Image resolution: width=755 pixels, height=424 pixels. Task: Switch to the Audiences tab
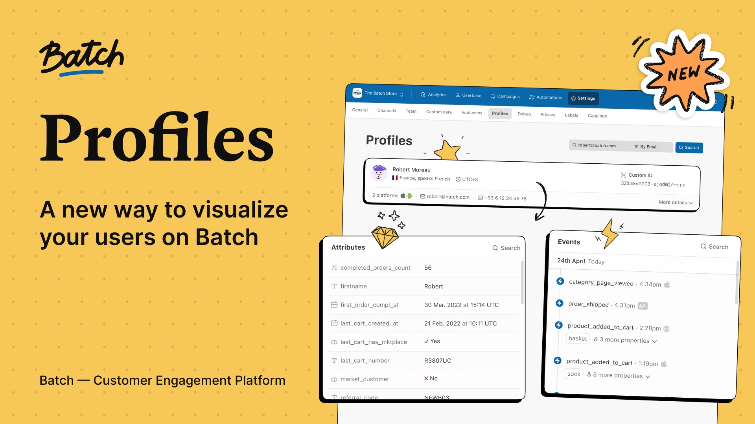471,113
